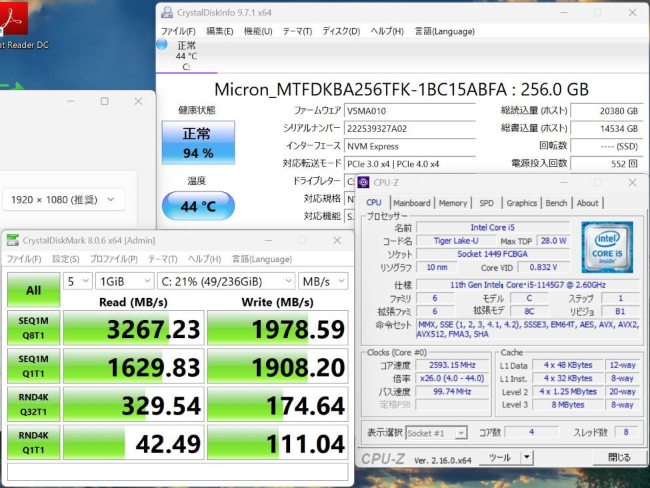Click the CrystalDiskMark title bar icon
The image size is (650, 488).
[11, 240]
